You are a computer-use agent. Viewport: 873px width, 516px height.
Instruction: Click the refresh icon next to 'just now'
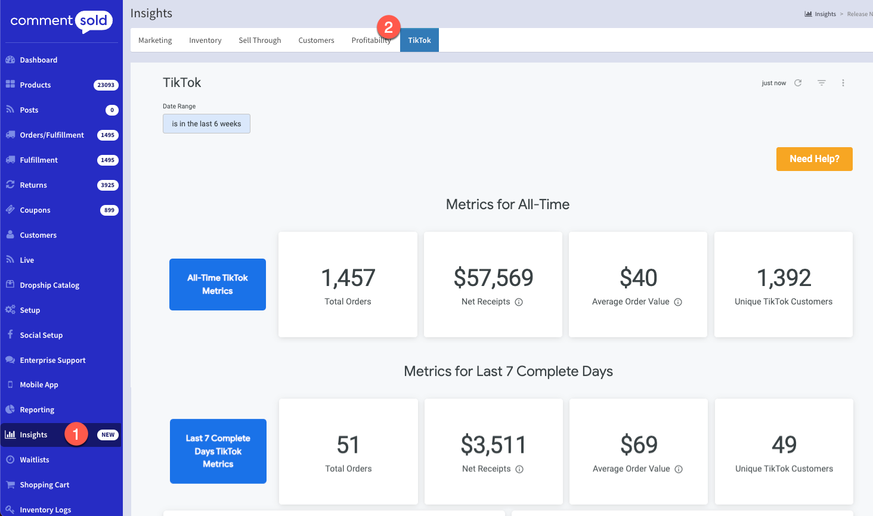798,83
